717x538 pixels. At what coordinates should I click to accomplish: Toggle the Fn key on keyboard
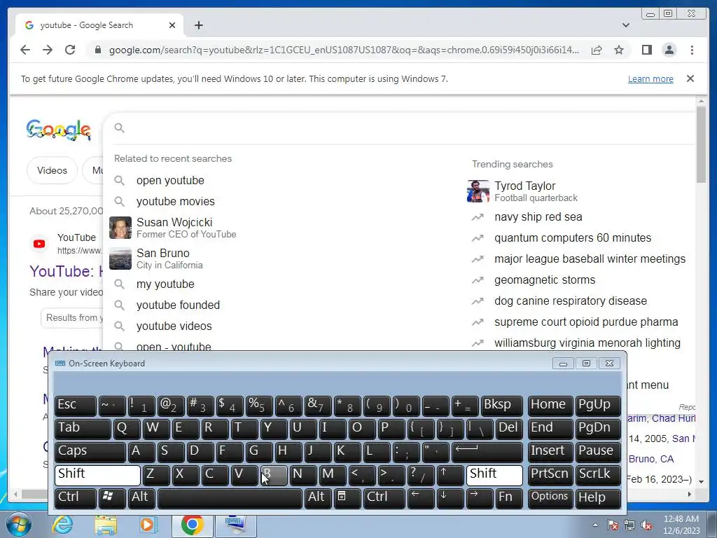(509, 498)
